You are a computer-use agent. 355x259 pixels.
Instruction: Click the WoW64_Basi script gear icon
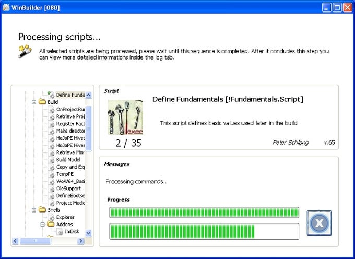coord(52,182)
